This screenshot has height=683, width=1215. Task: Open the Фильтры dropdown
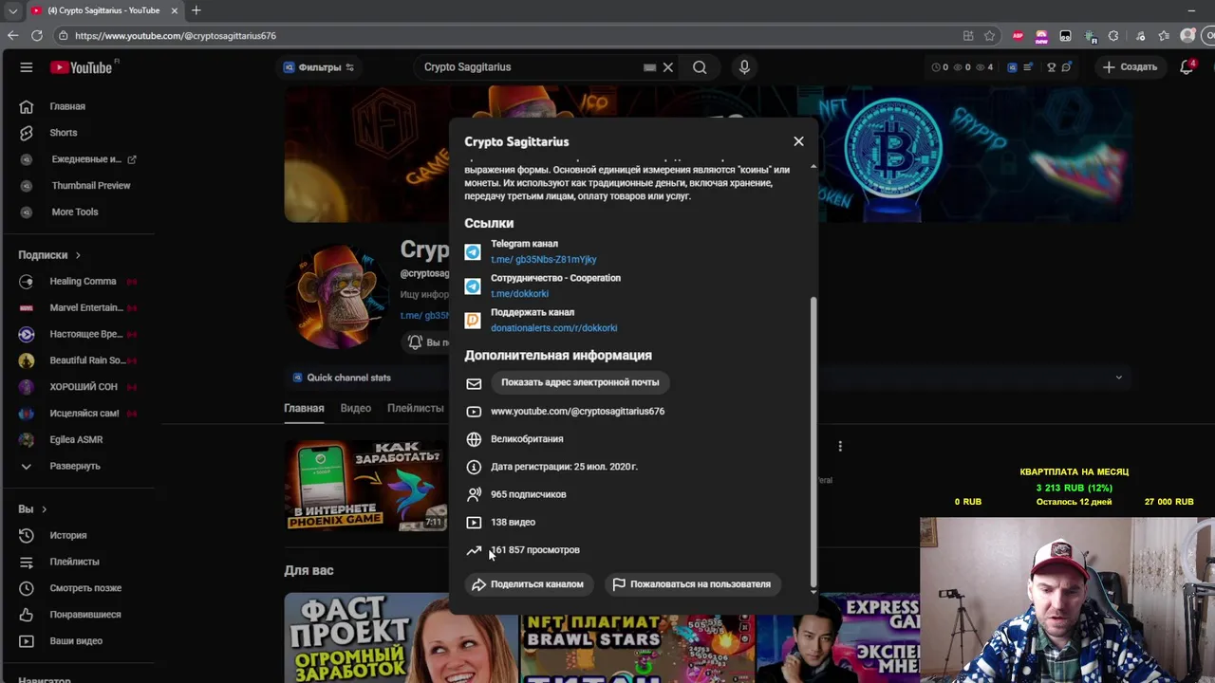(319, 67)
